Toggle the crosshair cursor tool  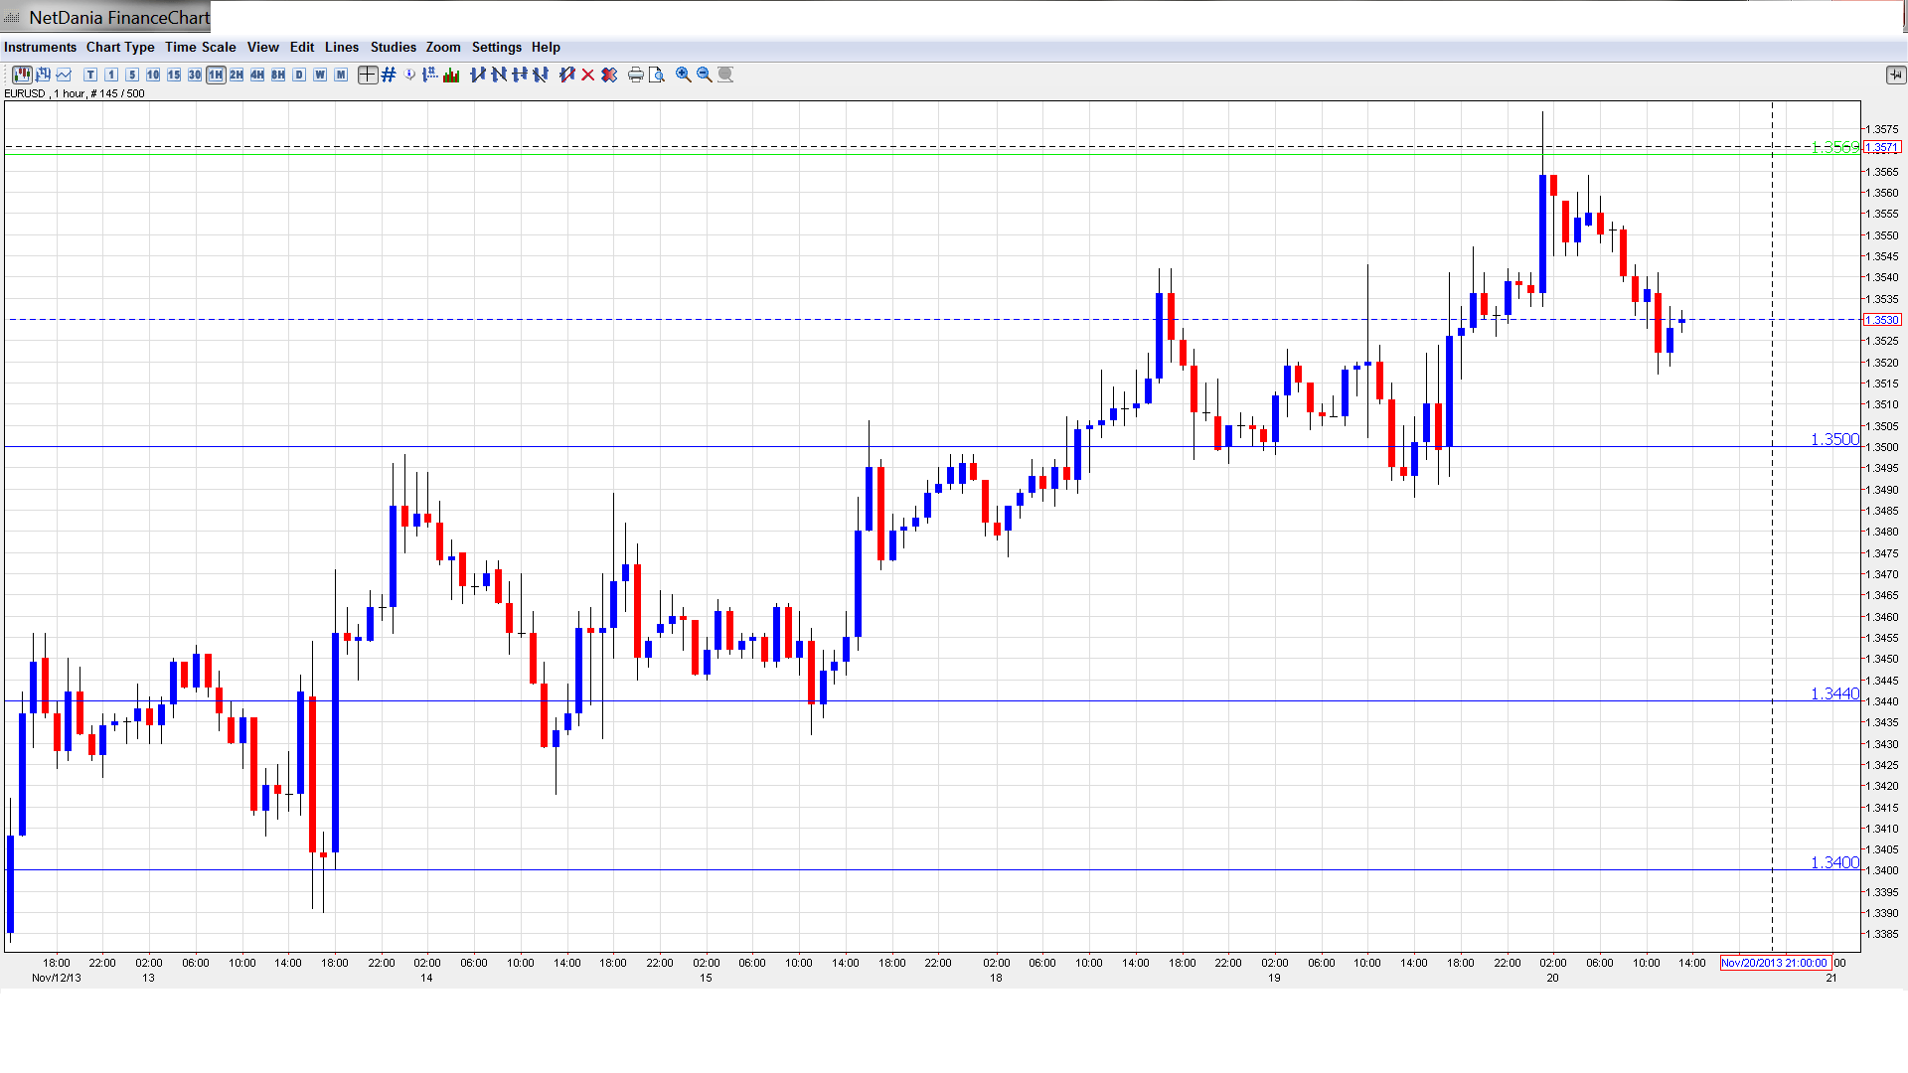click(x=368, y=75)
